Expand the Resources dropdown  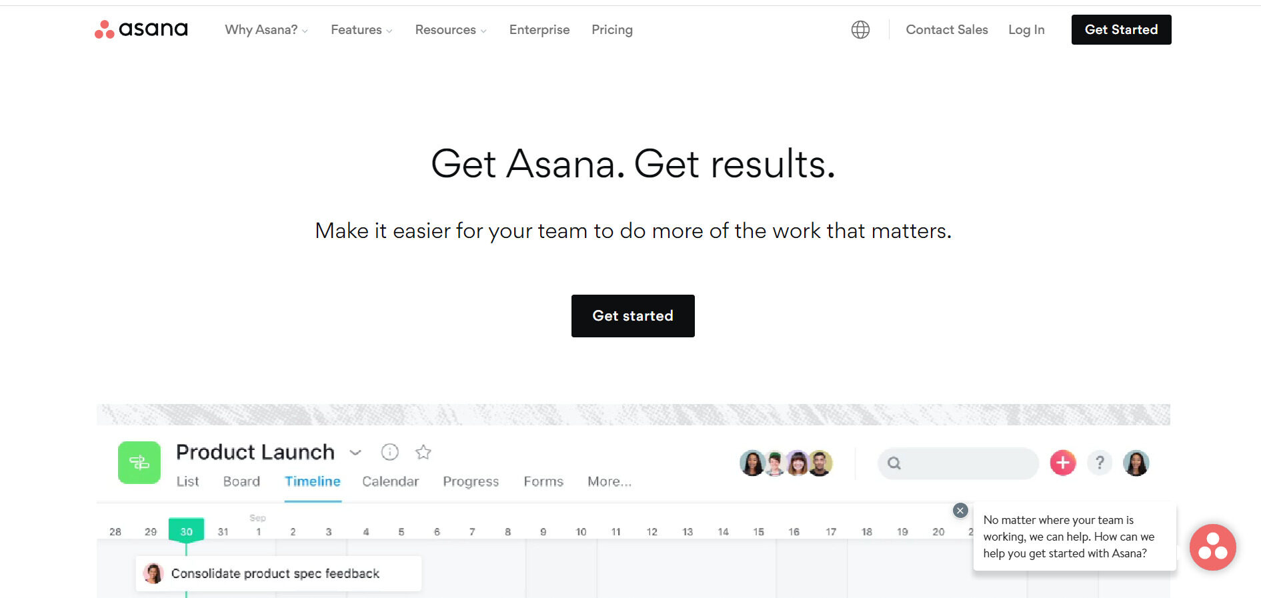[451, 30]
